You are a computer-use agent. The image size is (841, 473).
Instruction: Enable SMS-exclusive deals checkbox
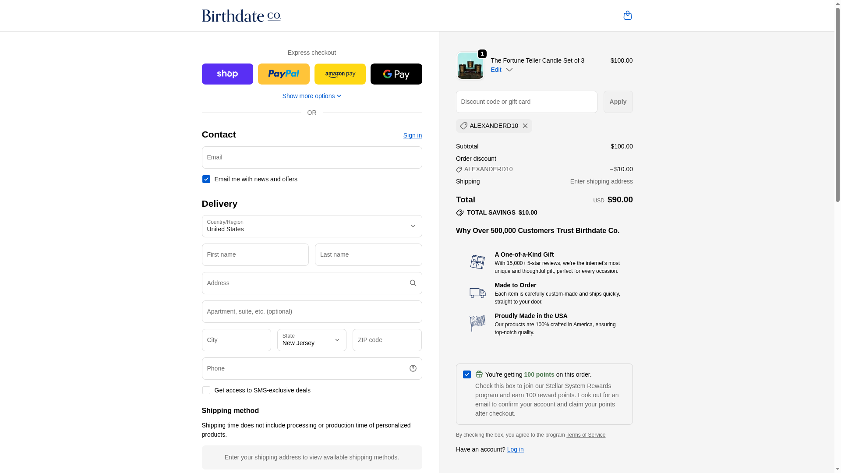click(x=206, y=390)
